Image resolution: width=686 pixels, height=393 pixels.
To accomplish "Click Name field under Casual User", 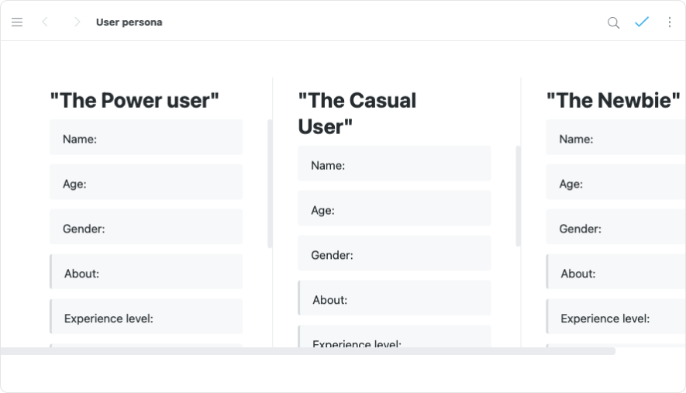I will tap(394, 165).
